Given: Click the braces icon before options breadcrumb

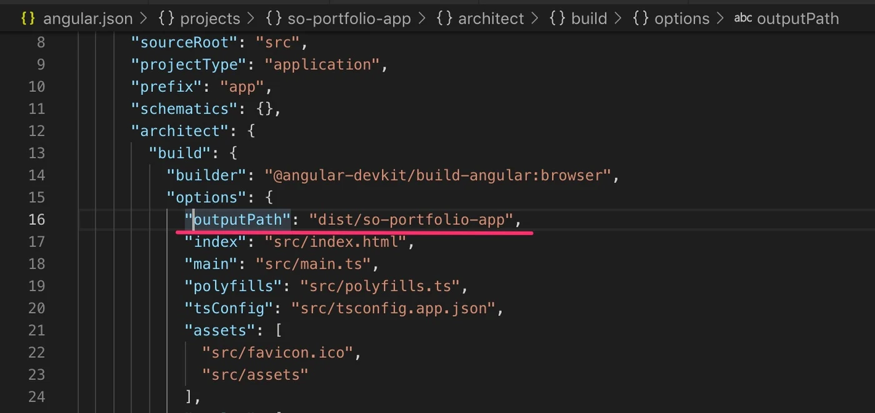Looking at the screenshot, I should pyautogui.click(x=641, y=19).
